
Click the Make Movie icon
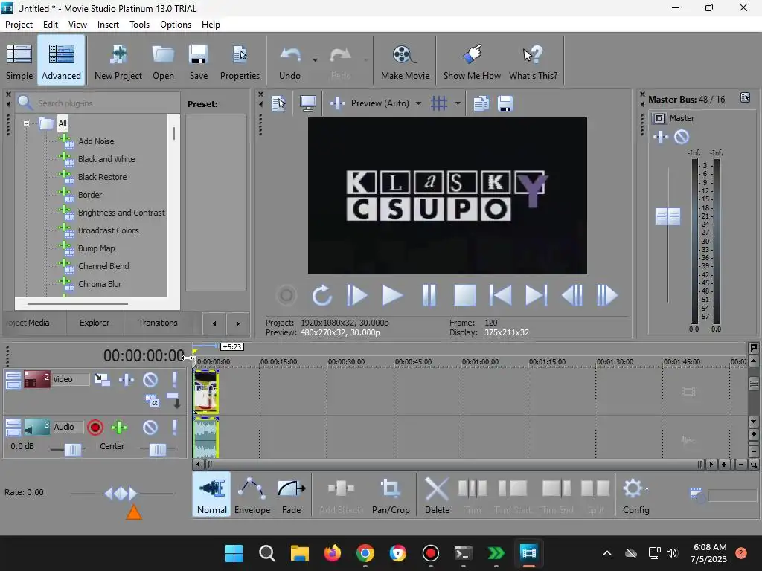405,60
